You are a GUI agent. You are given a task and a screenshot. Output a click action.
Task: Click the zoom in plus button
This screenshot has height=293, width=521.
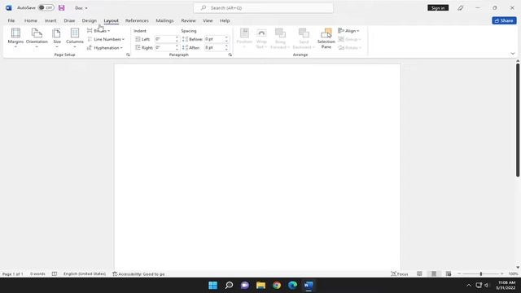pyautogui.click(x=501, y=273)
